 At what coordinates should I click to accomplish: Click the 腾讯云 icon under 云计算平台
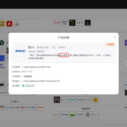tap(32, 107)
